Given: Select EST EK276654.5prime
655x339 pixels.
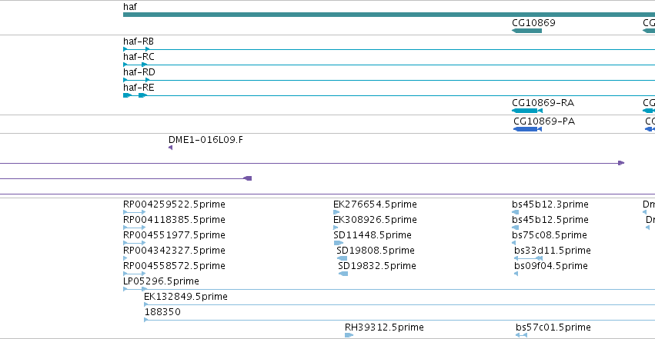Looking at the screenshot, I should pyautogui.click(x=375, y=204).
